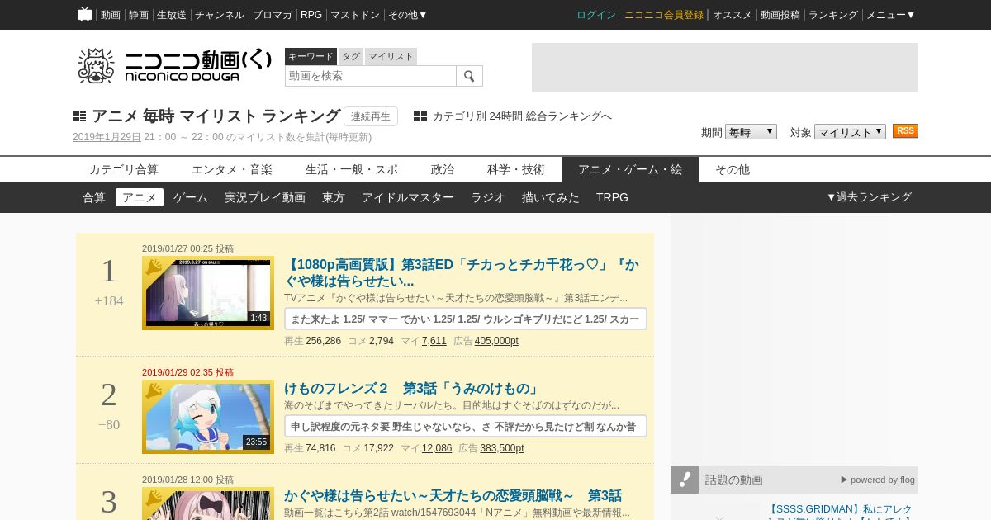The height and width of the screenshot is (520, 991).
Task: Click the powered by flog text
Action: 878,480
